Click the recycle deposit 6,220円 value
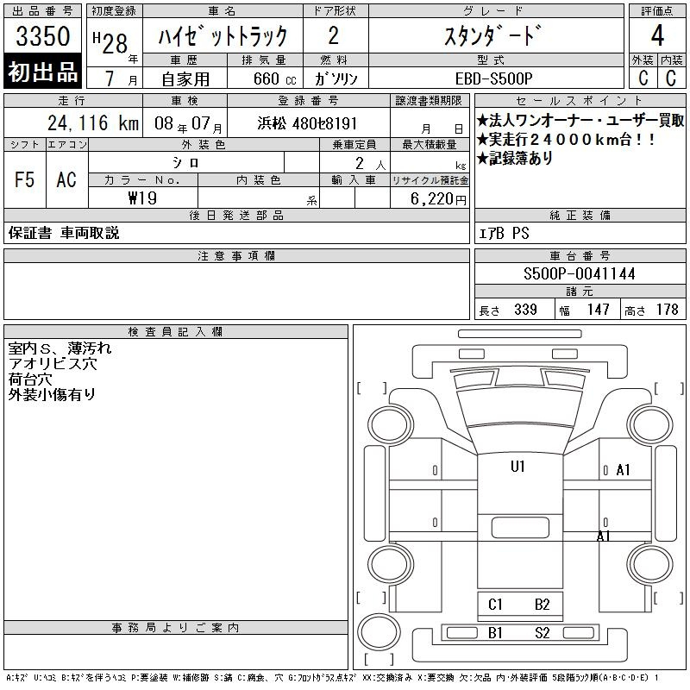The height and width of the screenshot is (690, 690). click(x=440, y=198)
